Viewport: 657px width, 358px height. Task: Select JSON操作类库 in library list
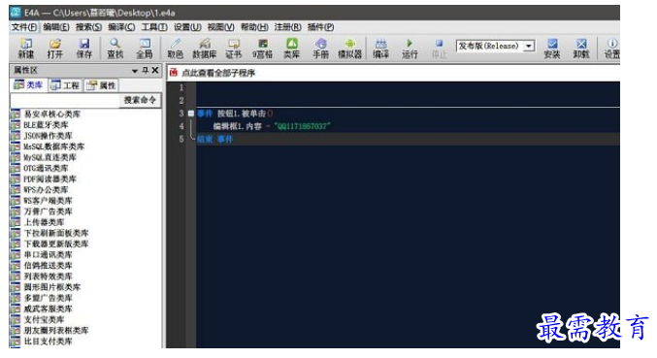click(x=48, y=136)
